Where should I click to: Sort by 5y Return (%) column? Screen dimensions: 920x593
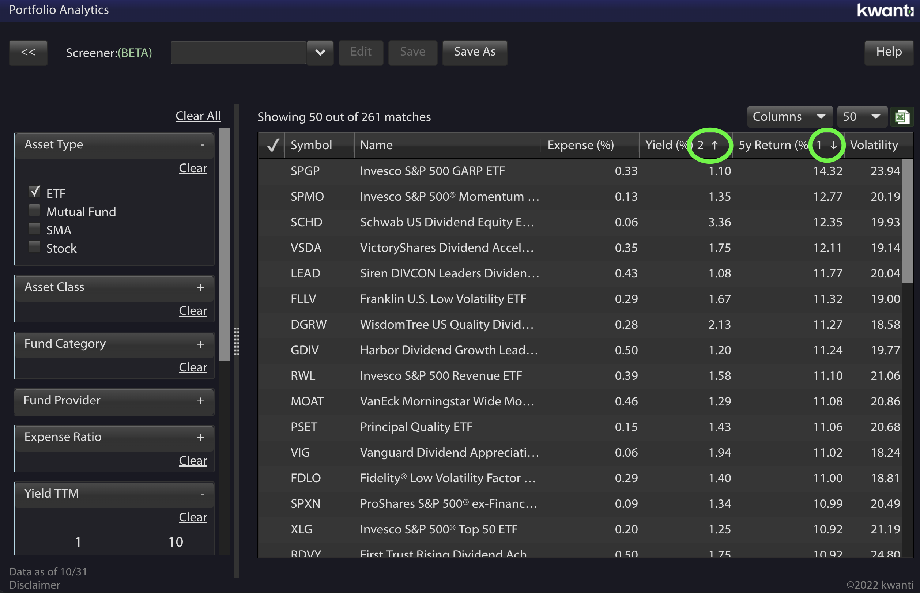click(x=788, y=145)
